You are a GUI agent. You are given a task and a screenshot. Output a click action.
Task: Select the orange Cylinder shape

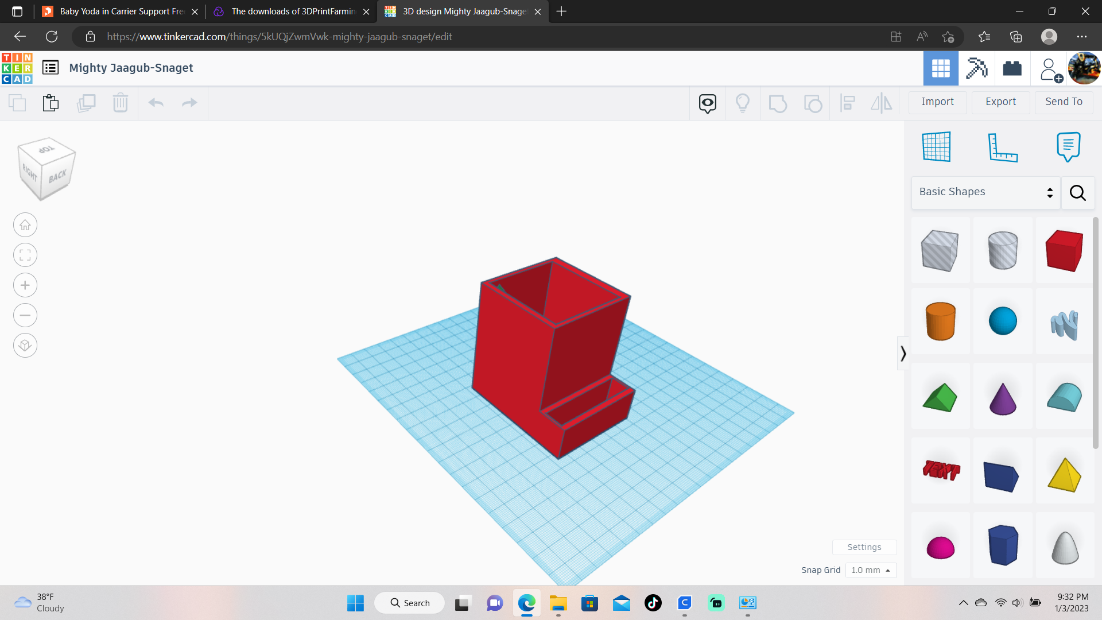pos(941,321)
